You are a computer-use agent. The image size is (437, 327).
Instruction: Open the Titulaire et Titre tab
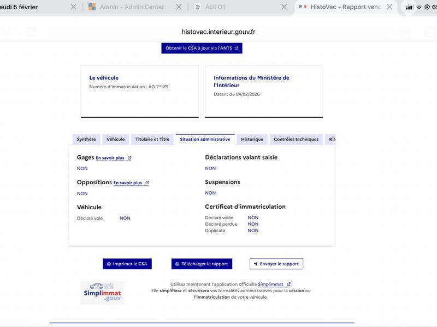coord(152,140)
